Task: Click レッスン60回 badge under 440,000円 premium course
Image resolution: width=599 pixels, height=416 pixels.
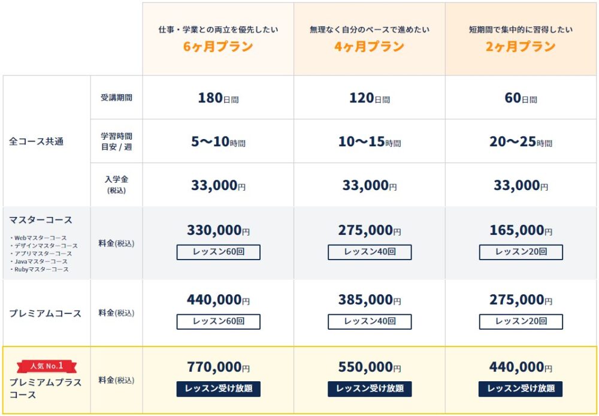Action: point(218,322)
